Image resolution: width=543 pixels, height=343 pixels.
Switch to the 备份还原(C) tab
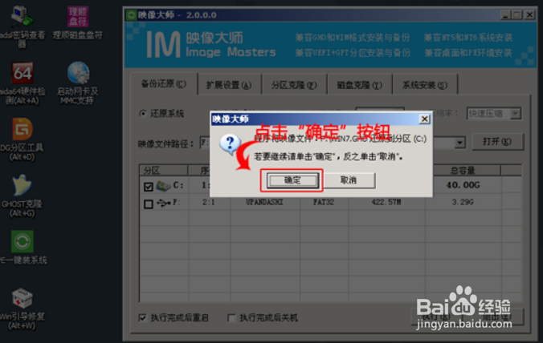click(x=163, y=84)
